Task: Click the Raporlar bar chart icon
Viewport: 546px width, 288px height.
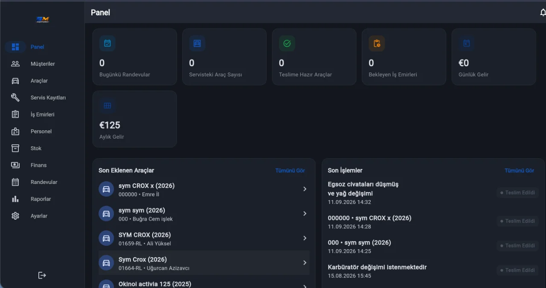Action: click(x=15, y=199)
